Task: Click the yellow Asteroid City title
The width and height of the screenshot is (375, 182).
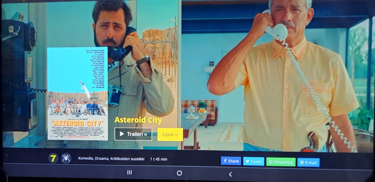Action: [x=138, y=120]
